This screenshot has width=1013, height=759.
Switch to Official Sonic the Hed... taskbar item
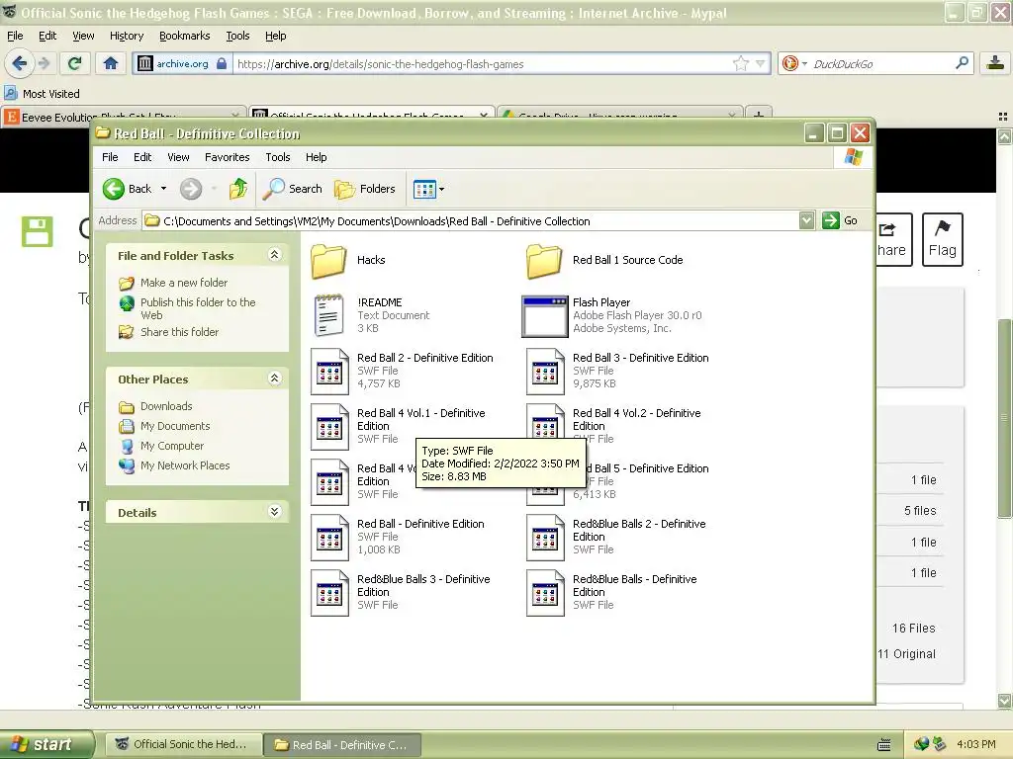click(183, 744)
